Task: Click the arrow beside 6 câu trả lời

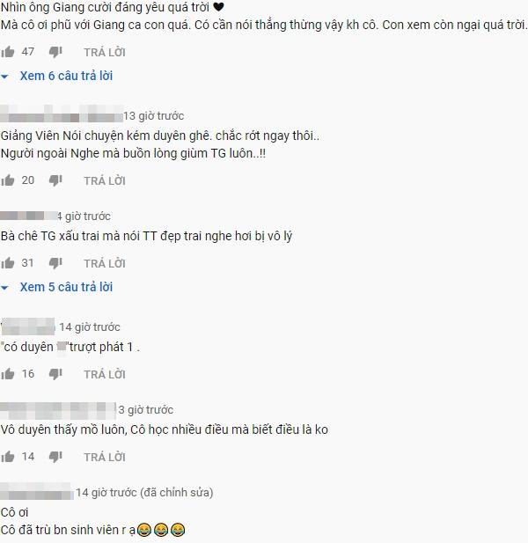Action: (4, 77)
